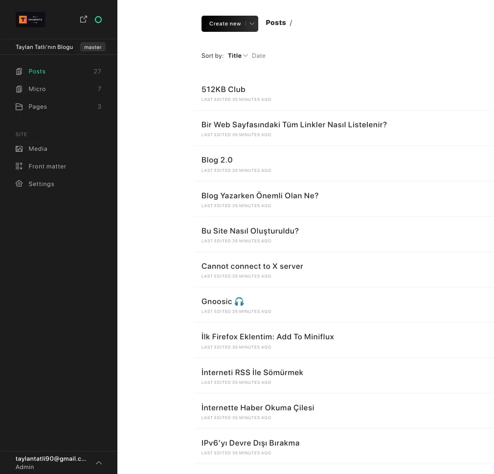Expand the user account menu chevron

coord(99,463)
